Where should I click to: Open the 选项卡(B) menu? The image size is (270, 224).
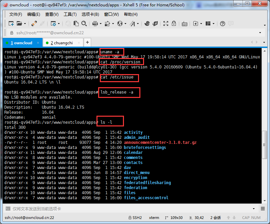pyautogui.click(x=90, y=14)
